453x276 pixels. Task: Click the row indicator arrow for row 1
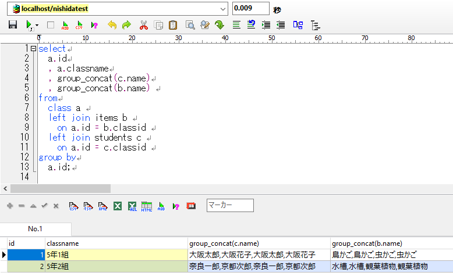(x=3, y=255)
